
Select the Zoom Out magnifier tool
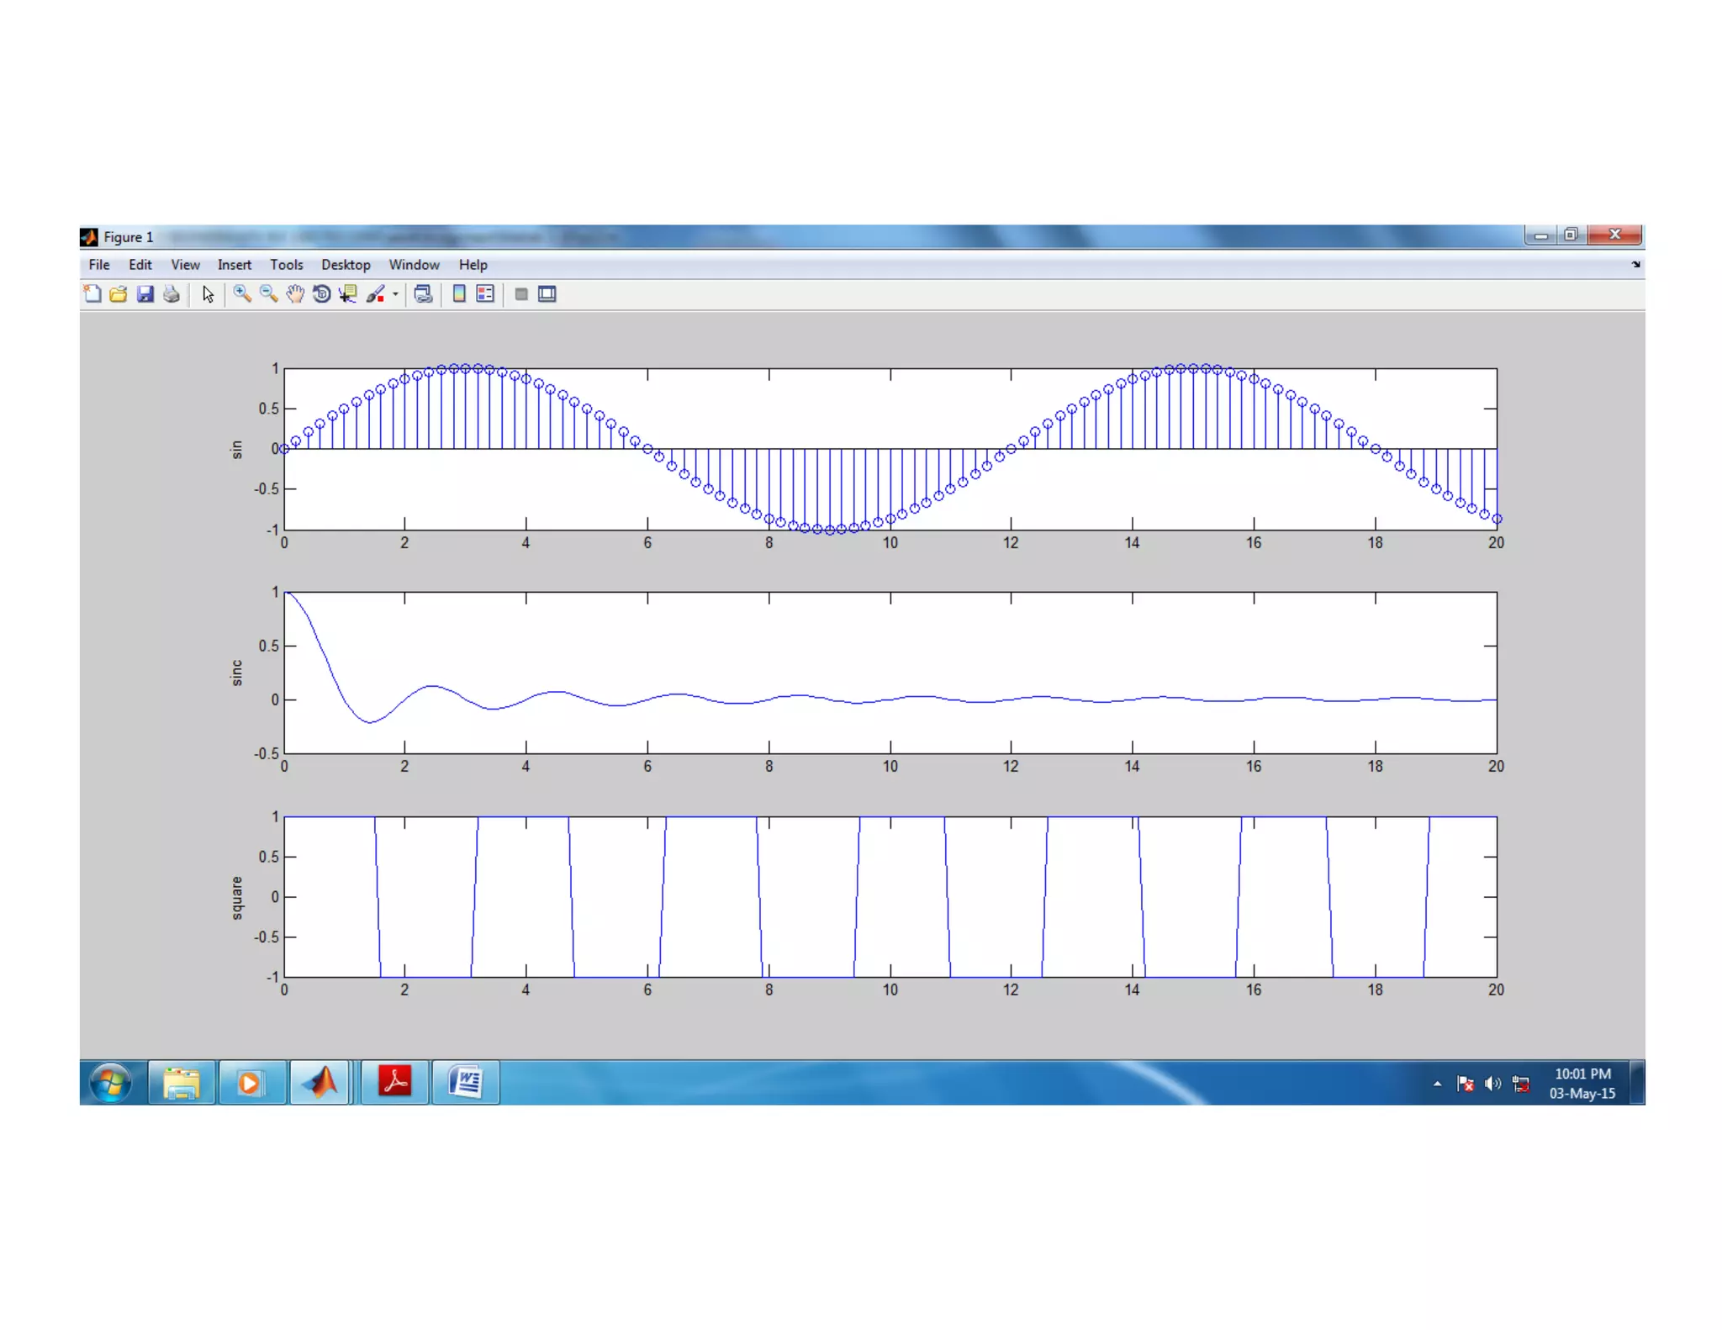point(268,294)
